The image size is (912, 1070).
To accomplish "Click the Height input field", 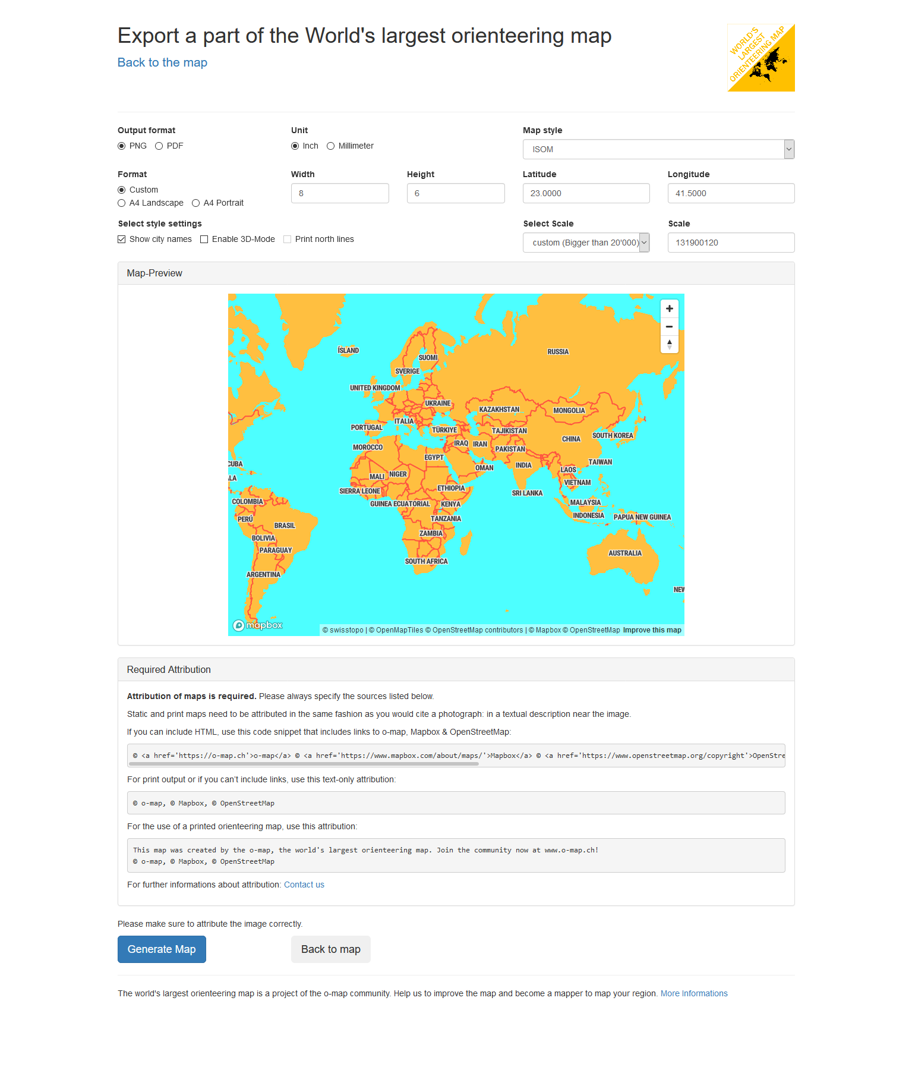I will coord(456,193).
